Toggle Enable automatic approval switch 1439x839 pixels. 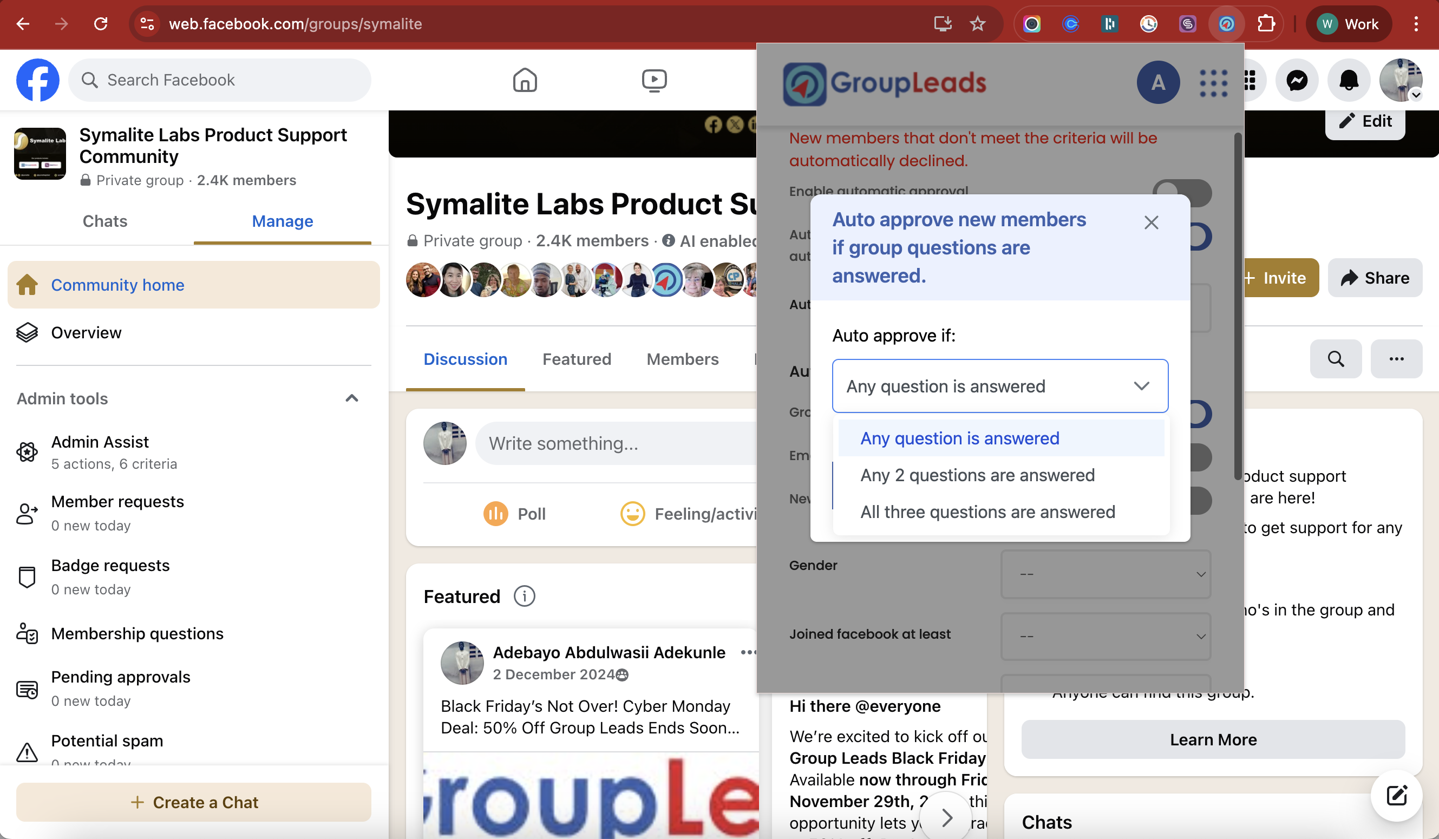click(x=1181, y=193)
